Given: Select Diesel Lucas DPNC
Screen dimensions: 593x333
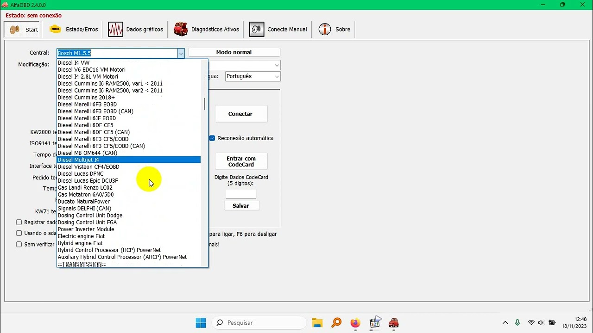Looking at the screenshot, I should [129, 174].
